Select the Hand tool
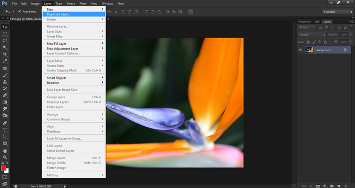This screenshot has width=355, height=188. point(5,150)
